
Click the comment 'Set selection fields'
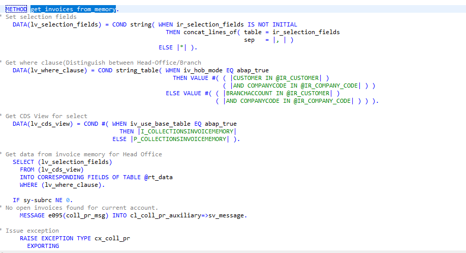pos(41,17)
